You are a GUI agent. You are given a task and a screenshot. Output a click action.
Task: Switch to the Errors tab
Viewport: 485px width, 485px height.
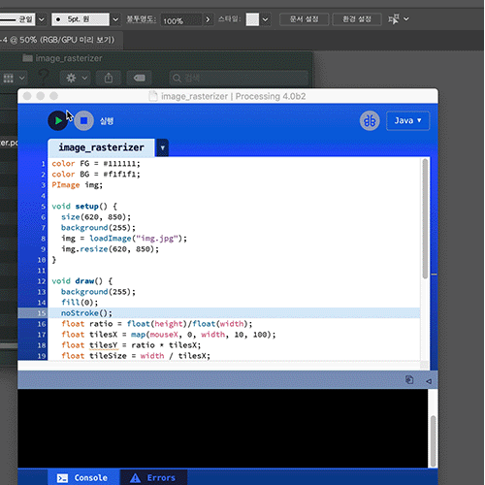tap(153, 477)
